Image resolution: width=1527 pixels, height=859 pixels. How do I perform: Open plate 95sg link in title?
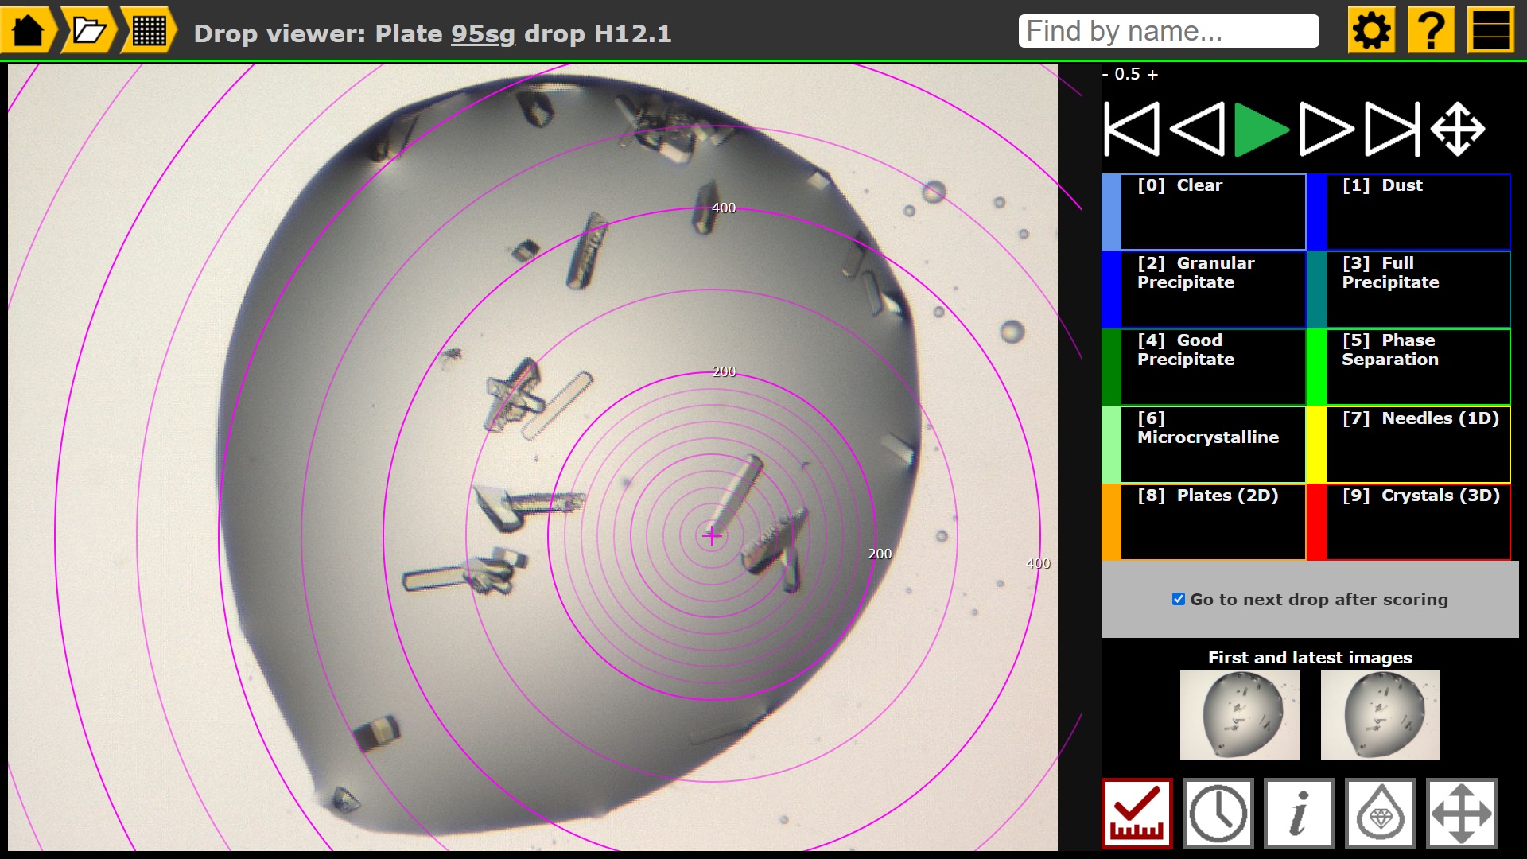point(483,33)
